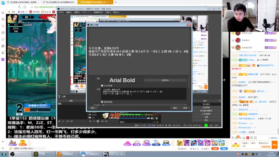This screenshot has width=279, height=157.
Task: Open 京东商城 bookmark
Action: (35, 12)
